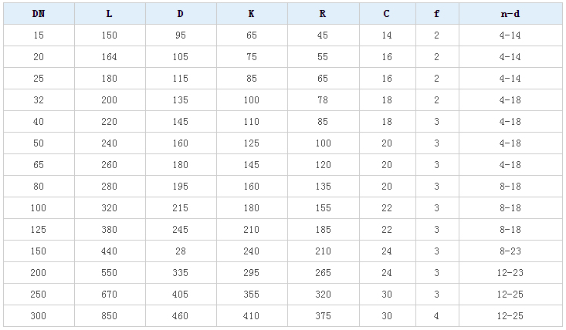Select the 8-23 n-d cell
Image resolution: width=566 pixels, height=330 pixels.
point(510,251)
